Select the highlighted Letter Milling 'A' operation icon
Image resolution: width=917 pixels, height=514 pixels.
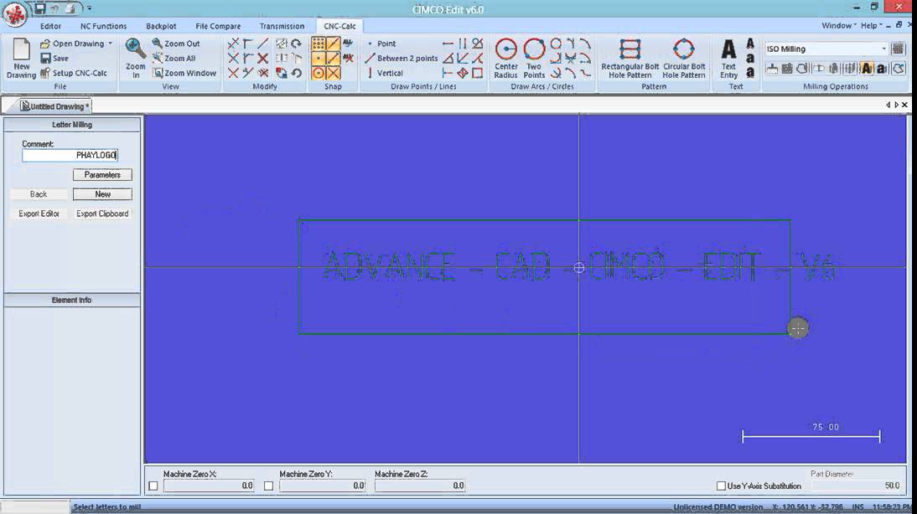[x=867, y=69]
